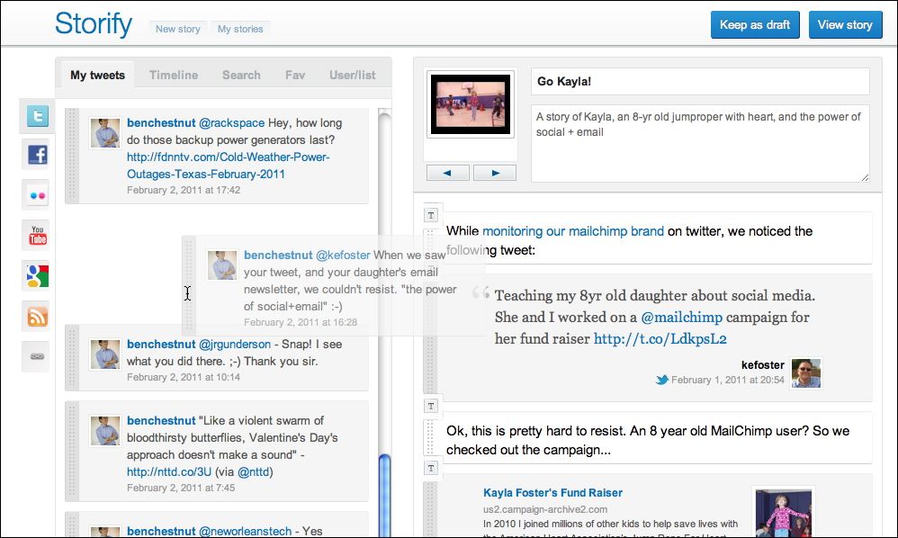Click the paragraph "Ok, this is pretty hard to resist"

tap(648, 440)
